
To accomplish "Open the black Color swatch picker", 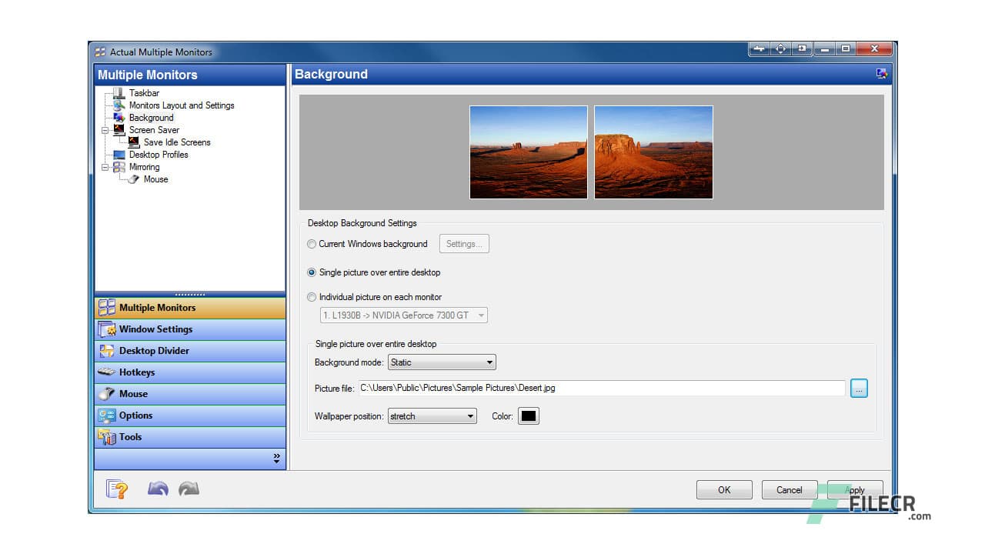I will [x=529, y=416].
